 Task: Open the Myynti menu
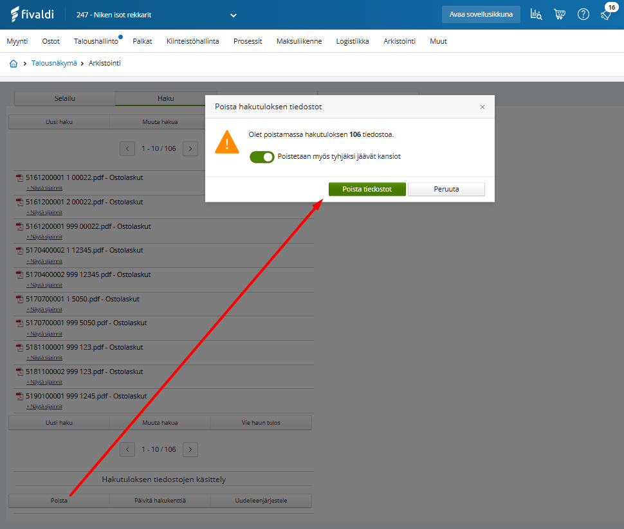(x=17, y=41)
